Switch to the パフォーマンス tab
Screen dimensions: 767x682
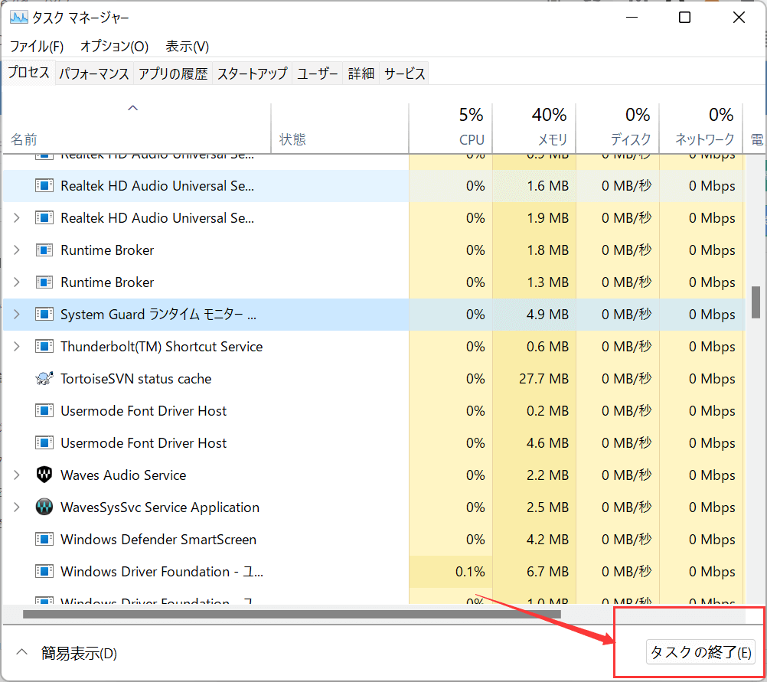point(93,73)
